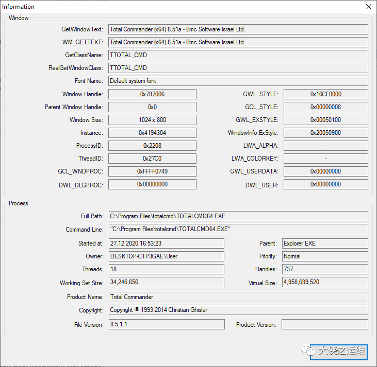Click the Full Path field
Viewport: 377px width, 367px height.
click(x=238, y=216)
